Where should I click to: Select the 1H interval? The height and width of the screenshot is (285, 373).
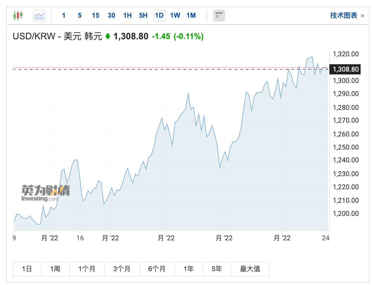point(127,16)
